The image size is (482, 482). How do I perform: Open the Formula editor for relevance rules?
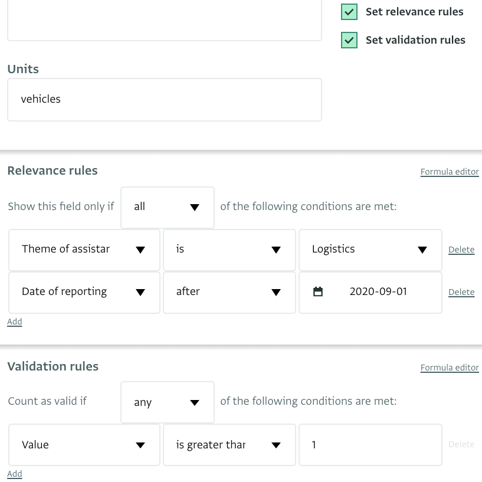(x=450, y=172)
